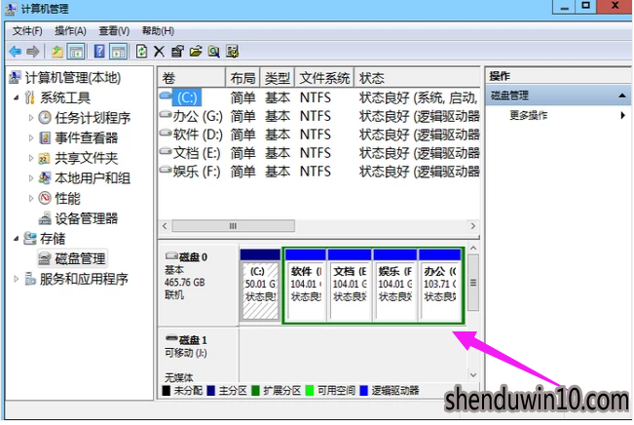Screen dimensions: 634x425
Task: Click the disk view scroll up arrow
Action: [x=473, y=248]
